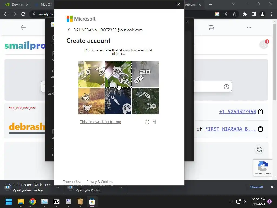This screenshot has height=208, width=277.
Task: Expand options for Jar Of Beans download
Action: tap(58, 187)
